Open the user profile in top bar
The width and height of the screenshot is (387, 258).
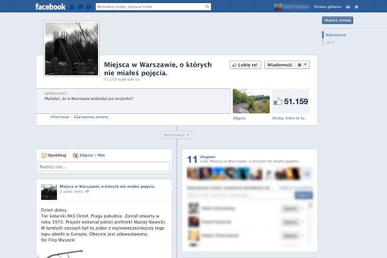291,7
